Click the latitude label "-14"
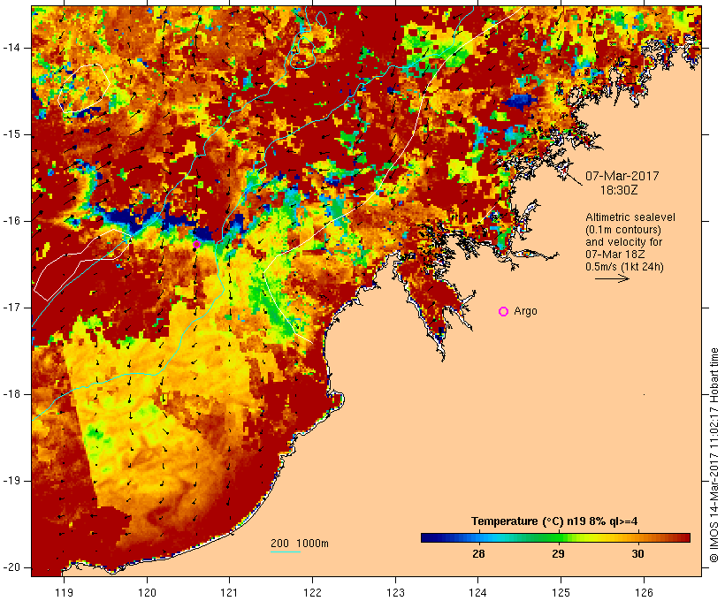725x601 pixels. point(11,48)
